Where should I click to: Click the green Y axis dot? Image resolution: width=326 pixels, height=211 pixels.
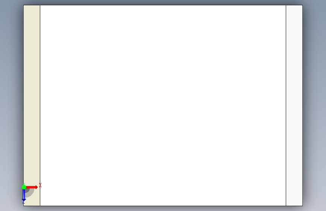pos(24,187)
